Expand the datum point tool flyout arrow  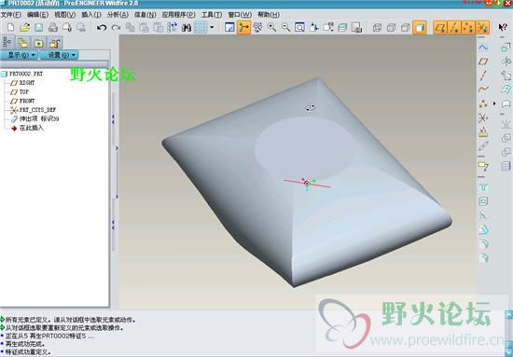(x=494, y=103)
